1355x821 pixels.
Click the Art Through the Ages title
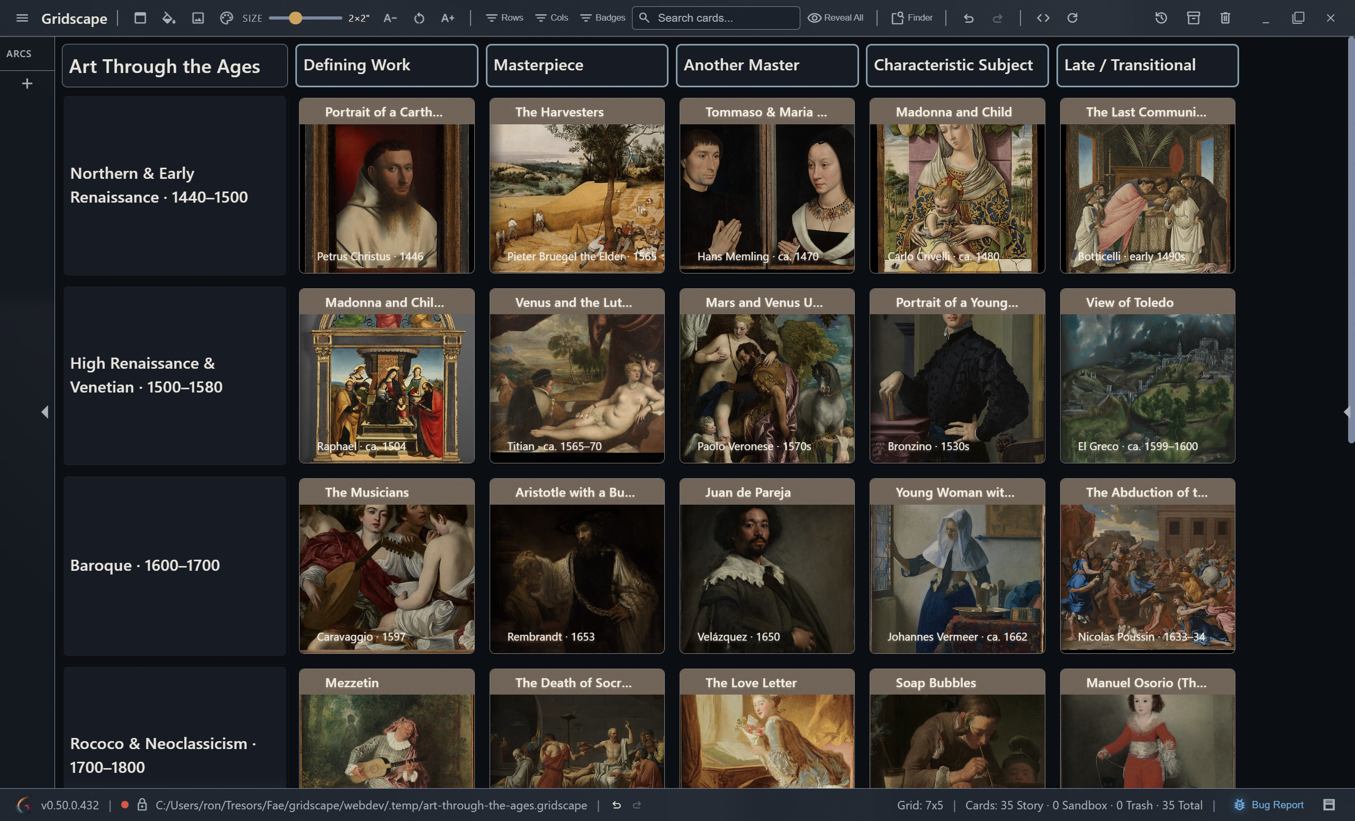pyautogui.click(x=175, y=66)
